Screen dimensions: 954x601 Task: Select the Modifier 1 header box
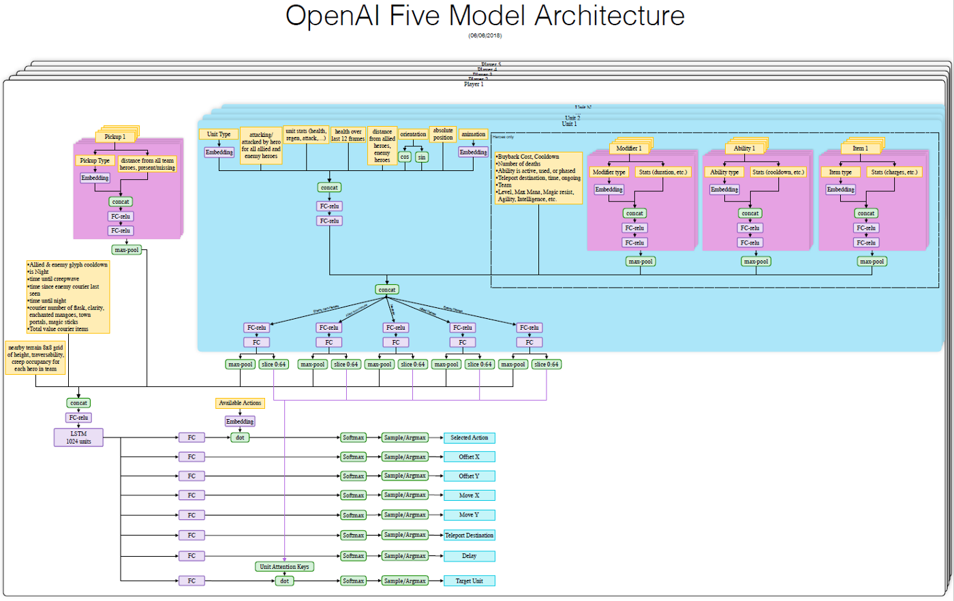coord(628,149)
